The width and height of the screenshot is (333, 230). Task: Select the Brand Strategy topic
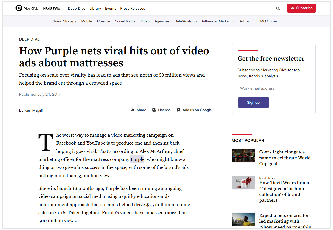point(64,21)
